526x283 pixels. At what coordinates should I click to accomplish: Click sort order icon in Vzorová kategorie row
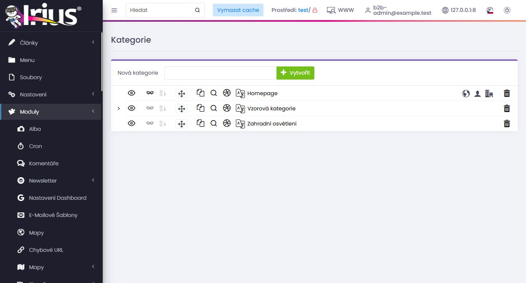(163, 108)
